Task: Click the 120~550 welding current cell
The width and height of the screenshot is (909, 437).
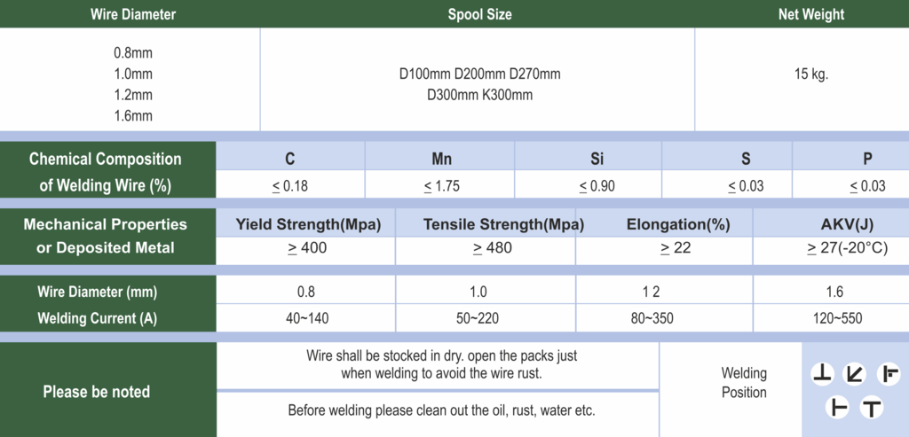Action: point(835,318)
